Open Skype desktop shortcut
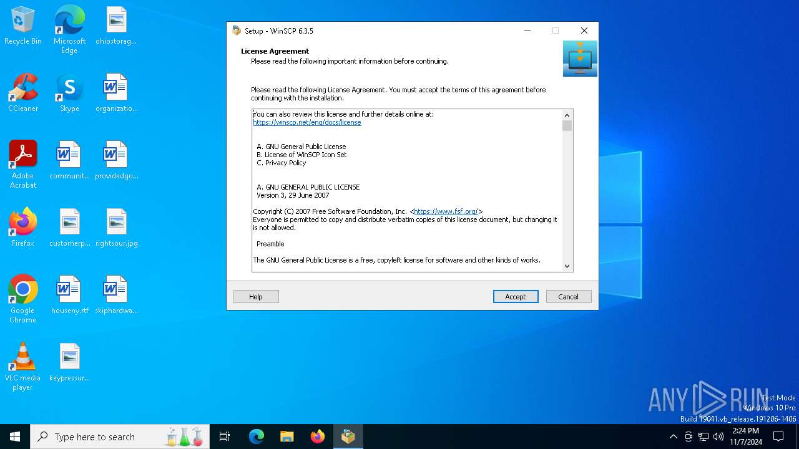This screenshot has height=449, width=799. coord(69,94)
